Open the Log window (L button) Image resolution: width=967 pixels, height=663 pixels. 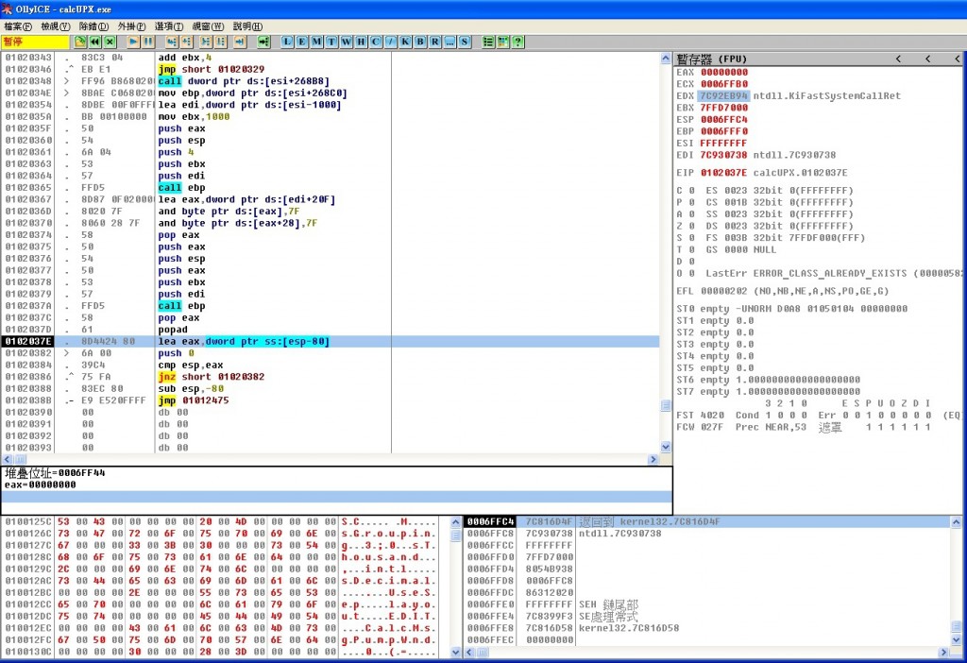[288, 42]
